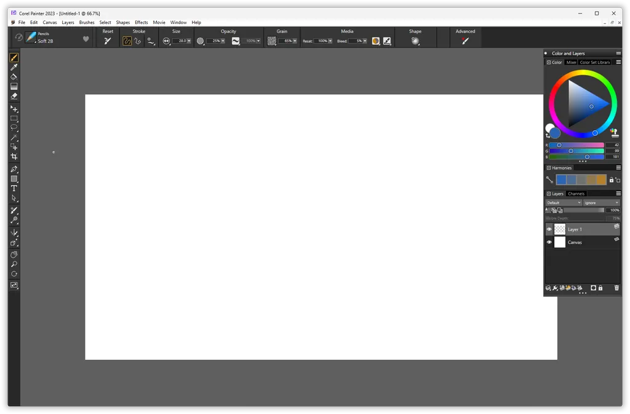Select the Text tool
630x414 pixels.
click(14, 188)
